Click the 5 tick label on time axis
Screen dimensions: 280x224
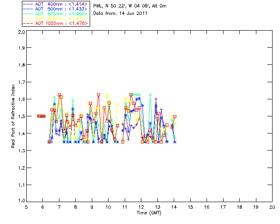click(26, 207)
